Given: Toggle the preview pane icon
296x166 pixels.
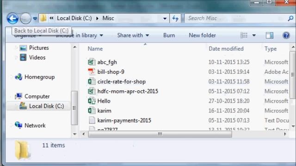Looking at the screenshot, I should (269, 35).
